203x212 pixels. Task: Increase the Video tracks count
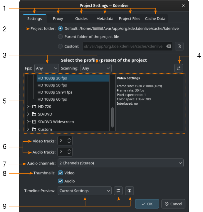pos(69,139)
